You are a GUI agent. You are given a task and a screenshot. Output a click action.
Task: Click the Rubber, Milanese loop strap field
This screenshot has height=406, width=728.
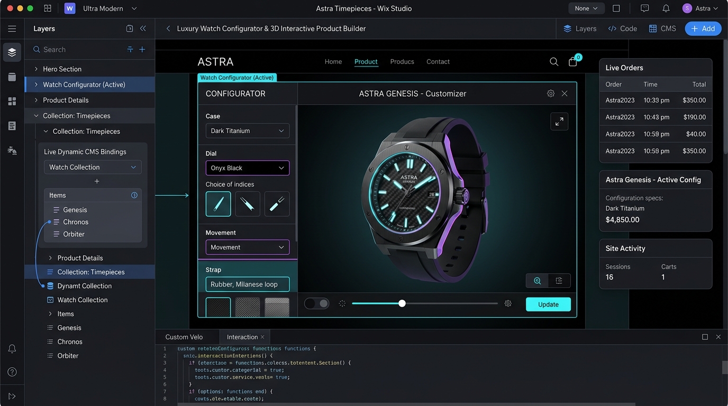(248, 284)
